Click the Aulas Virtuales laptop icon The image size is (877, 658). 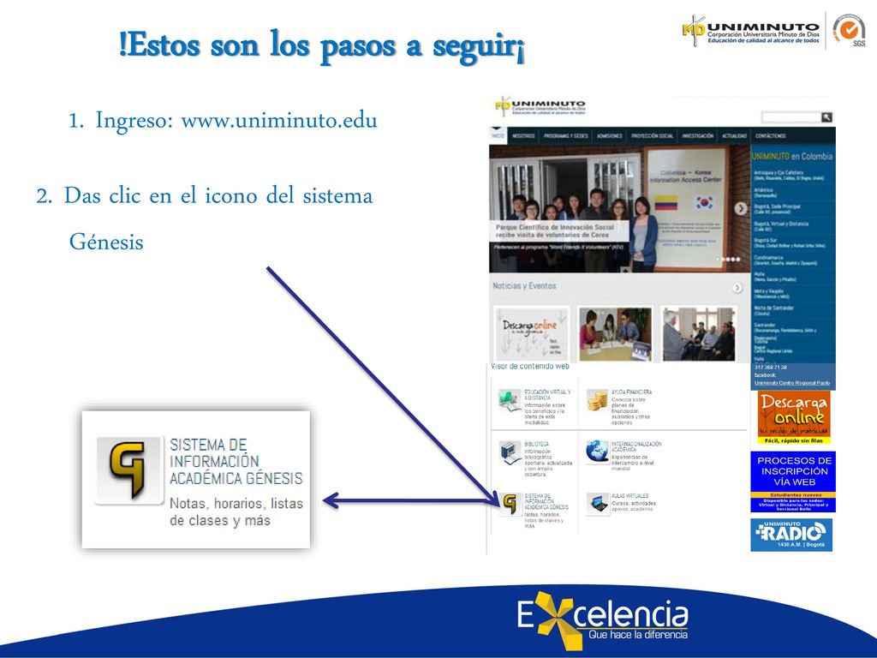pos(597,503)
